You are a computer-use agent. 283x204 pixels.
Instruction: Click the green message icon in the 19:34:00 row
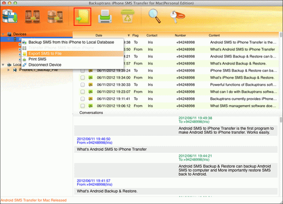[x=91, y=78]
